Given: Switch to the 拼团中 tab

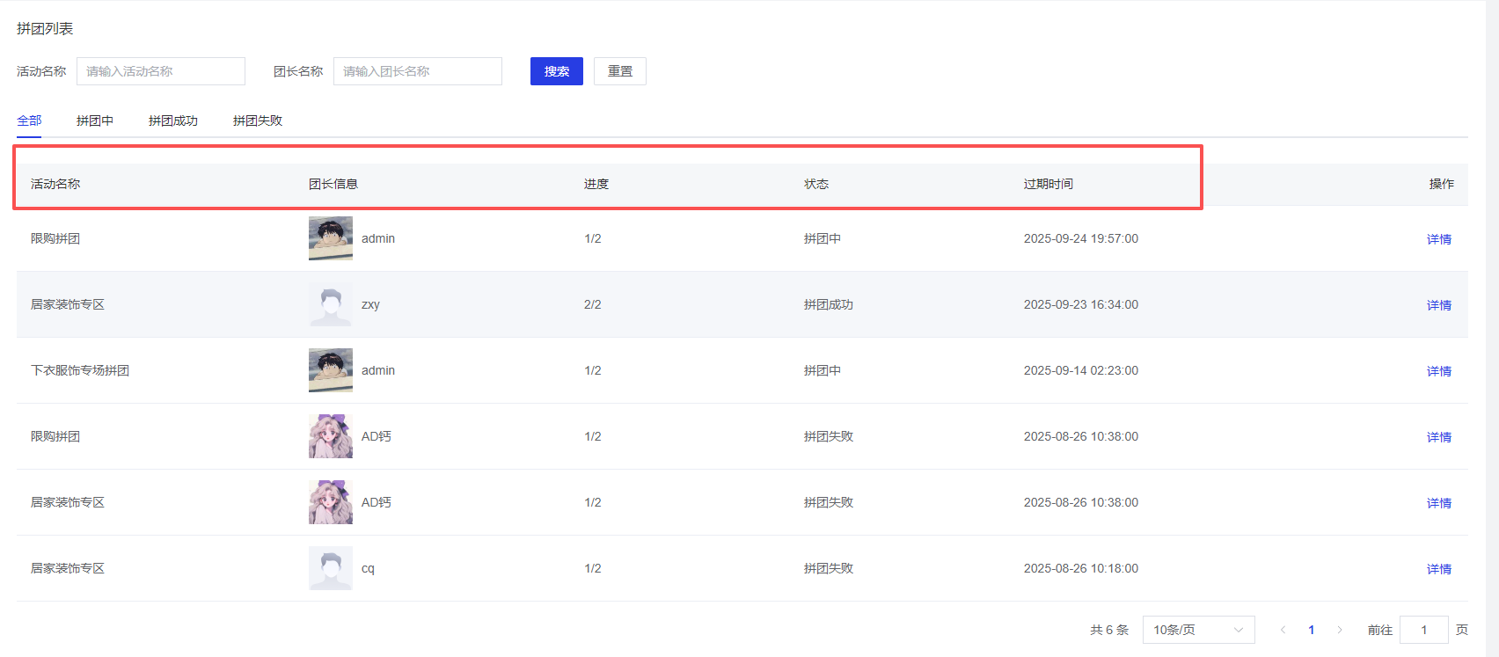Looking at the screenshot, I should 94,120.
